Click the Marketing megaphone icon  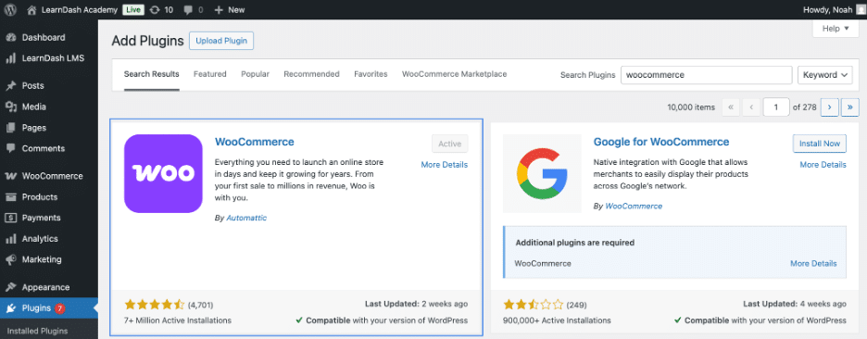pyautogui.click(x=10, y=259)
